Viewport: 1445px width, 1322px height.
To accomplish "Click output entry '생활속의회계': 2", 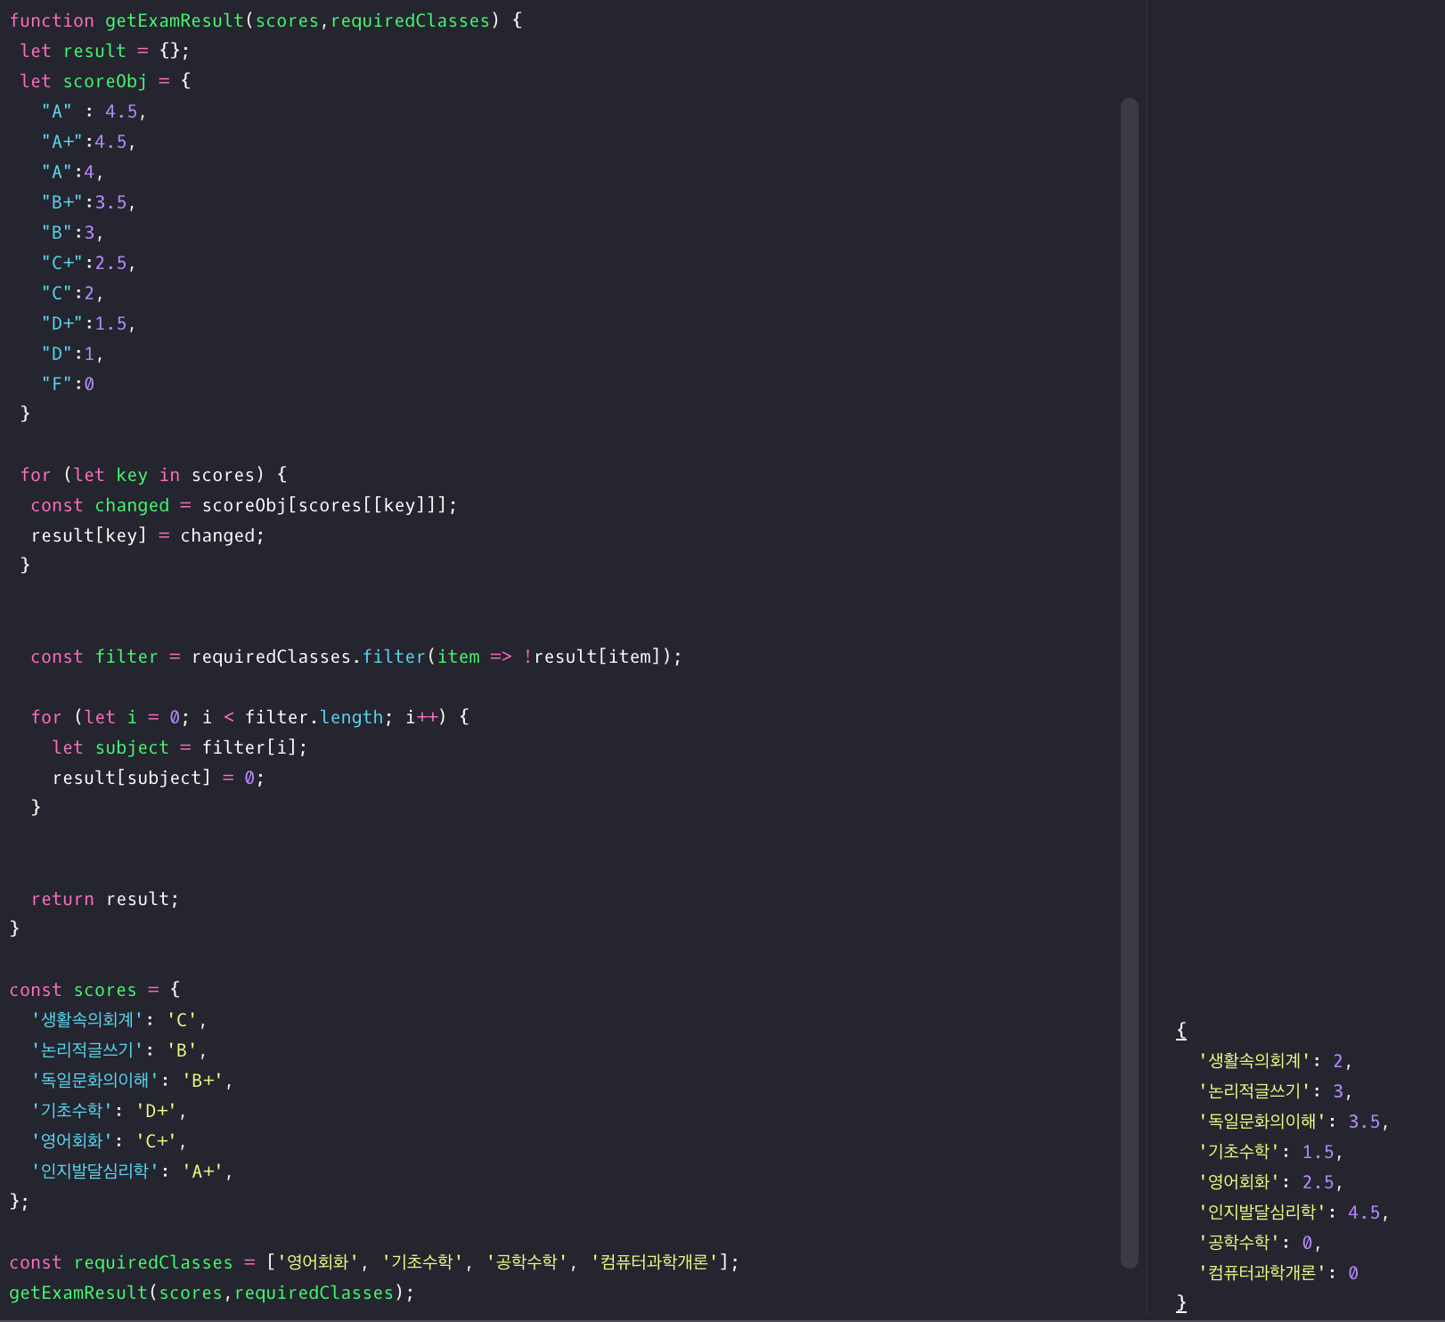I will [1275, 1061].
